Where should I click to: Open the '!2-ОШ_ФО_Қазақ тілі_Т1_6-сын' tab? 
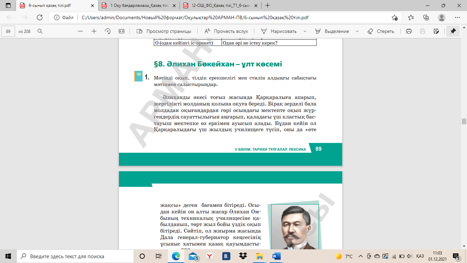click(221, 5)
